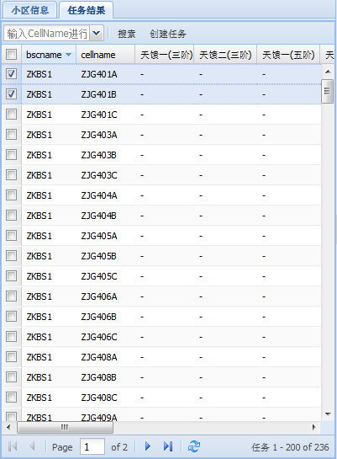Screen dimensions: 337x459
Task: Click the page number input field
Action: pos(92,446)
